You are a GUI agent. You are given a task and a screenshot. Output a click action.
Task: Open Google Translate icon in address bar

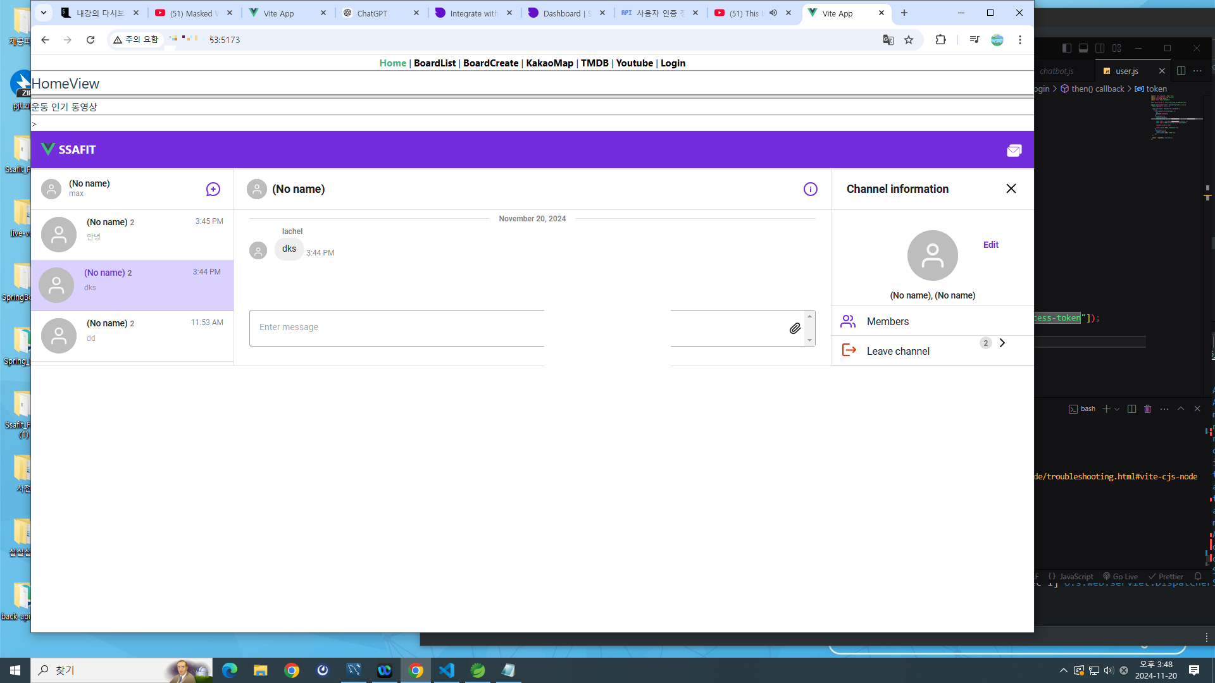(888, 40)
